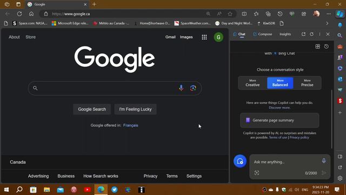The width and height of the screenshot is (346, 195).
Task: Click the address bar URL
Action: pos(71,14)
